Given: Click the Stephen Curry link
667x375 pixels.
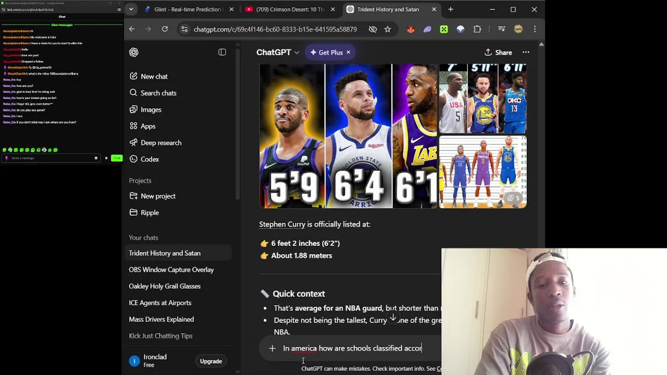Looking at the screenshot, I should click(282, 224).
